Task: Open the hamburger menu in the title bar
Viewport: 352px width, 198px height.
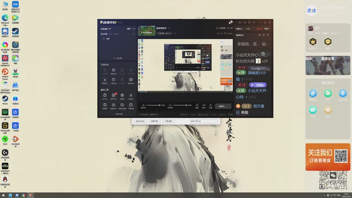Action: [254, 22]
